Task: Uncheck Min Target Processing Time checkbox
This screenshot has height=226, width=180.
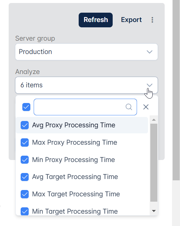Action: point(25,211)
